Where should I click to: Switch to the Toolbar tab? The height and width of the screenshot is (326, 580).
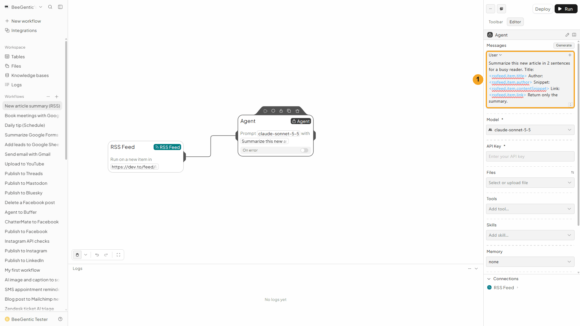(x=496, y=22)
